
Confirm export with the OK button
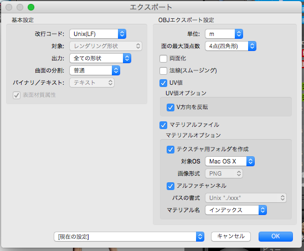pyautogui.click(x=276, y=237)
